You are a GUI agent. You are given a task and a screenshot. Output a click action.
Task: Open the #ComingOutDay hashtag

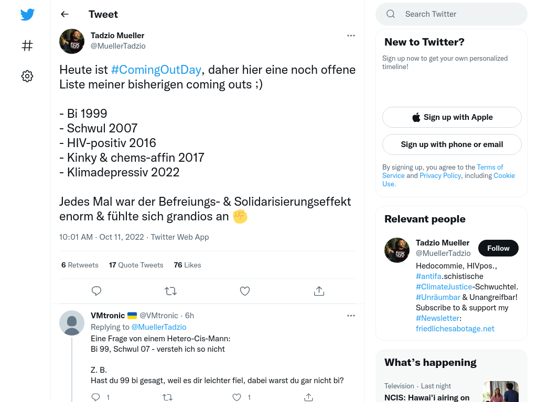[x=156, y=70]
